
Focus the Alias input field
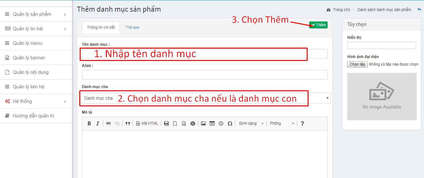205,75
